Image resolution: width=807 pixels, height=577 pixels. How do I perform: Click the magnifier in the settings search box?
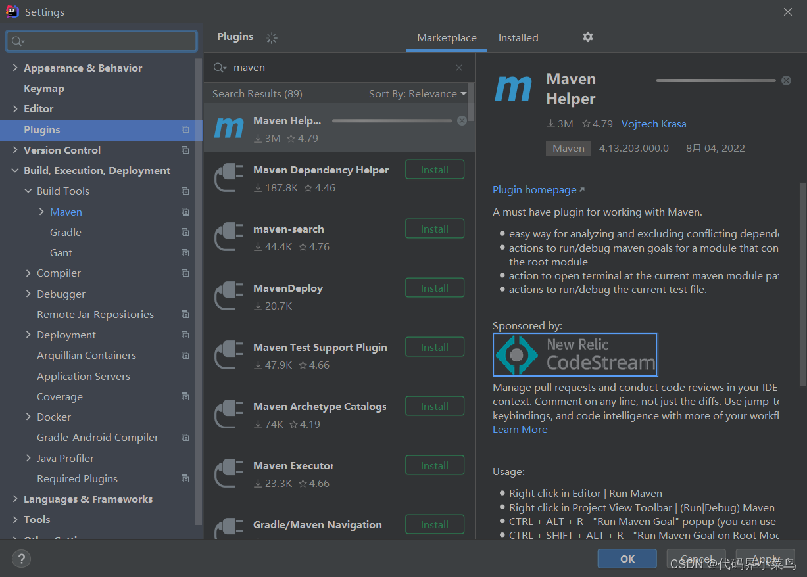click(18, 41)
